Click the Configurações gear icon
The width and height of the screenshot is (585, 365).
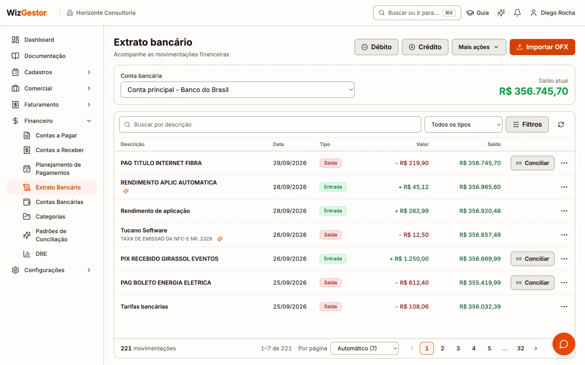click(15, 270)
